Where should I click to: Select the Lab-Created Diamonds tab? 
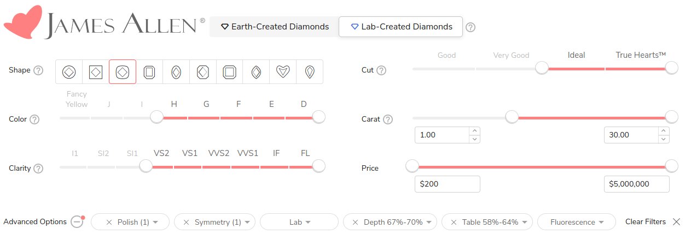401,26
